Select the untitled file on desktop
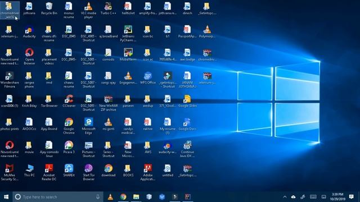Image resolution: width=360 pixels, height=202 pixels. click(168, 171)
